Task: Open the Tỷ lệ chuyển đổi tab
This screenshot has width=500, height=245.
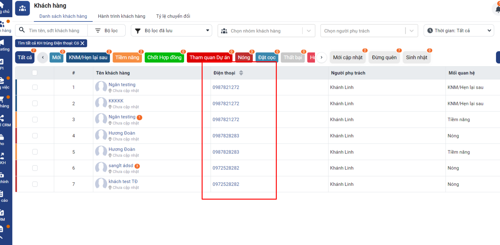Action: 173,16
